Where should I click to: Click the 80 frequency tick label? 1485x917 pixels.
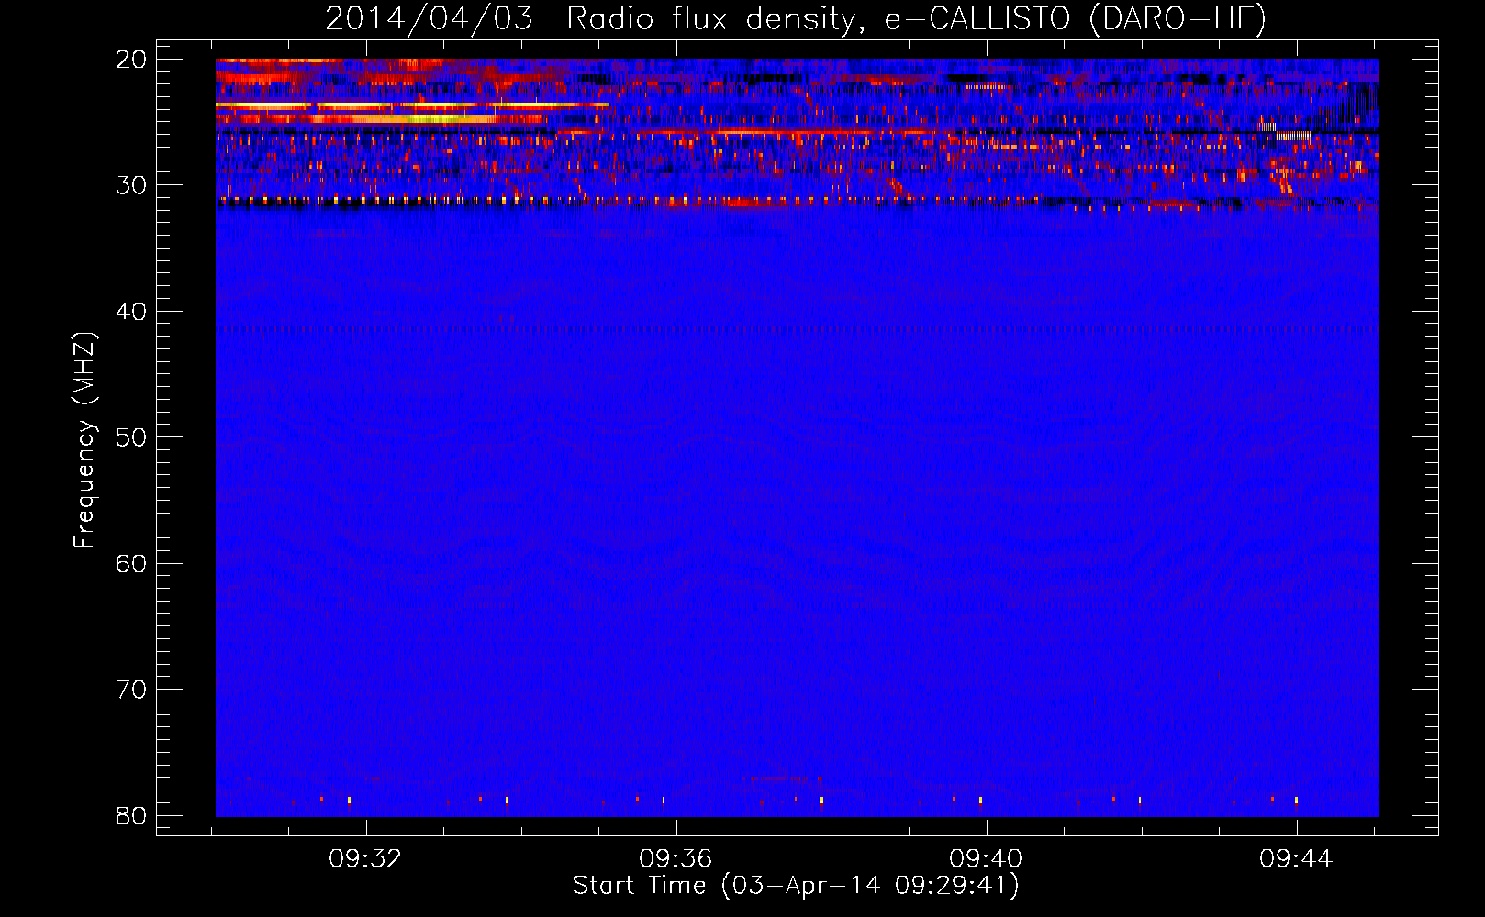tap(131, 815)
